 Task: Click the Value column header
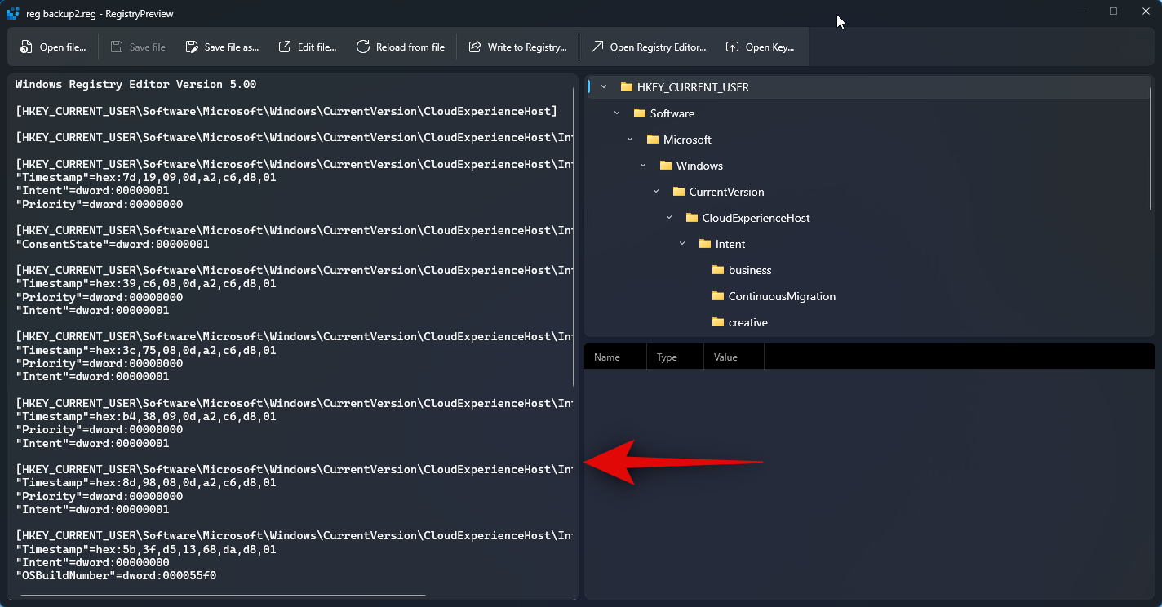[725, 357]
